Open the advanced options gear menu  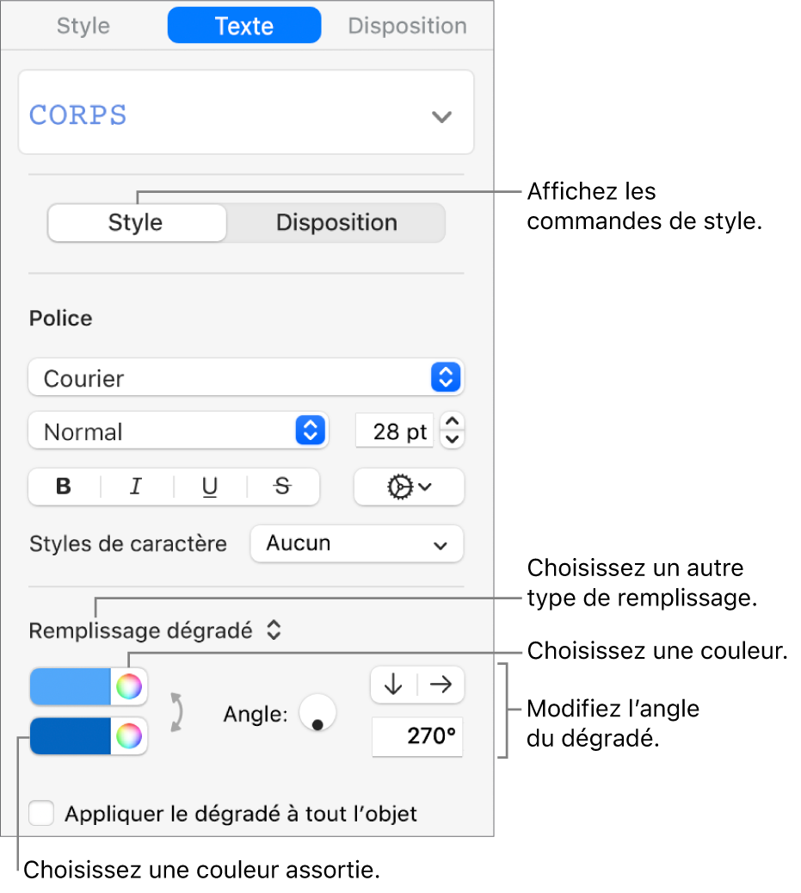click(409, 487)
